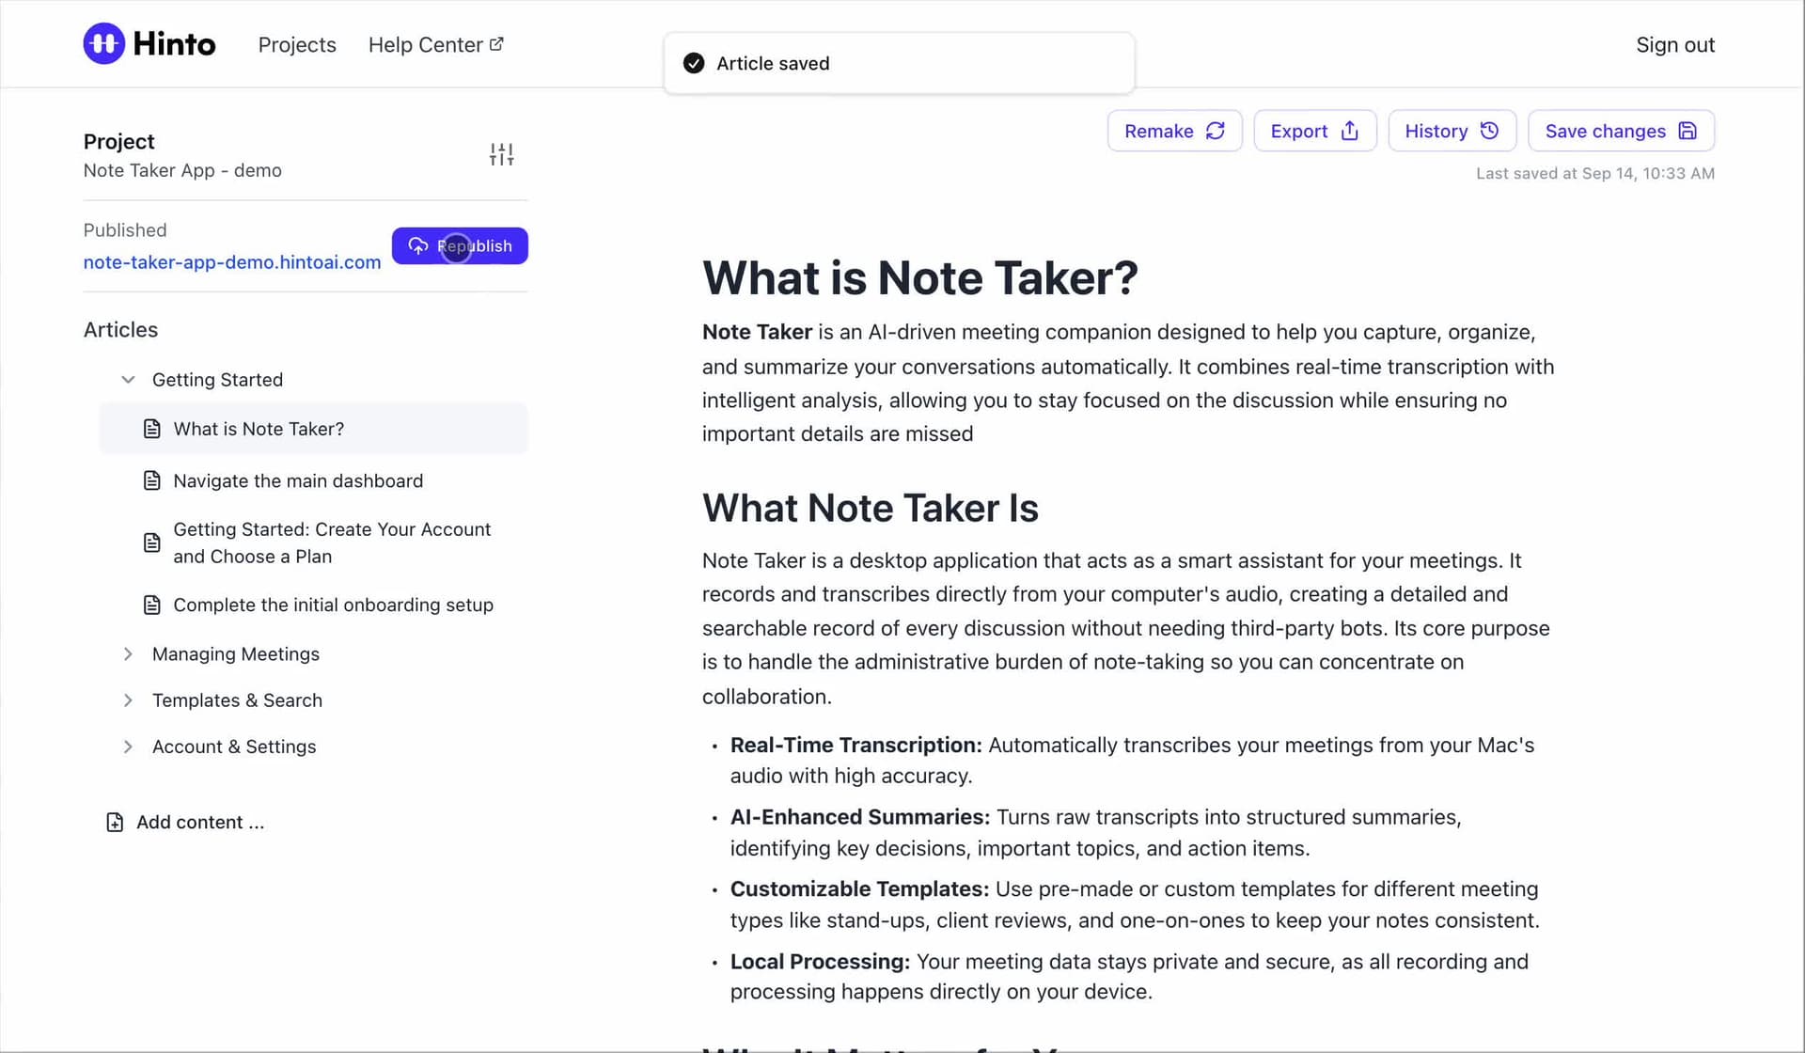The image size is (1805, 1053).
Task: Click the Sign out link
Action: tap(1674, 45)
